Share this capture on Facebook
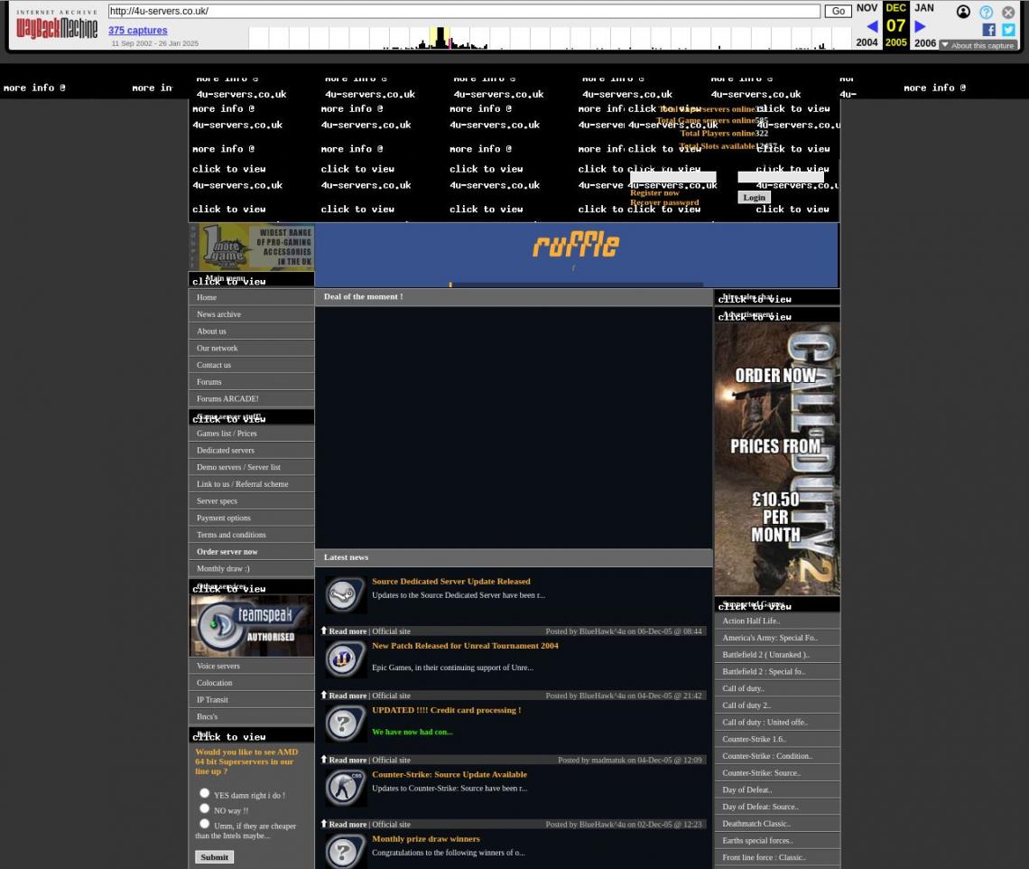This screenshot has width=1029, height=869. click(989, 30)
